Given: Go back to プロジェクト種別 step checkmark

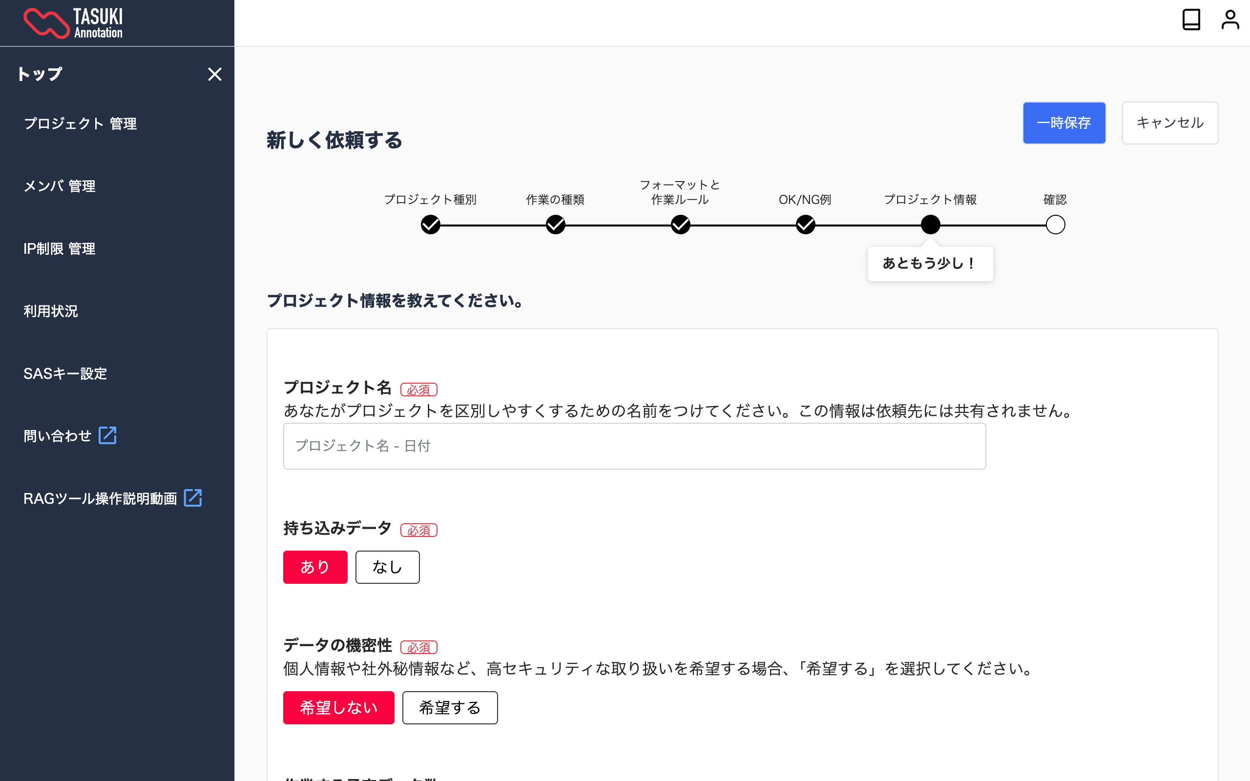Looking at the screenshot, I should point(430,225).
